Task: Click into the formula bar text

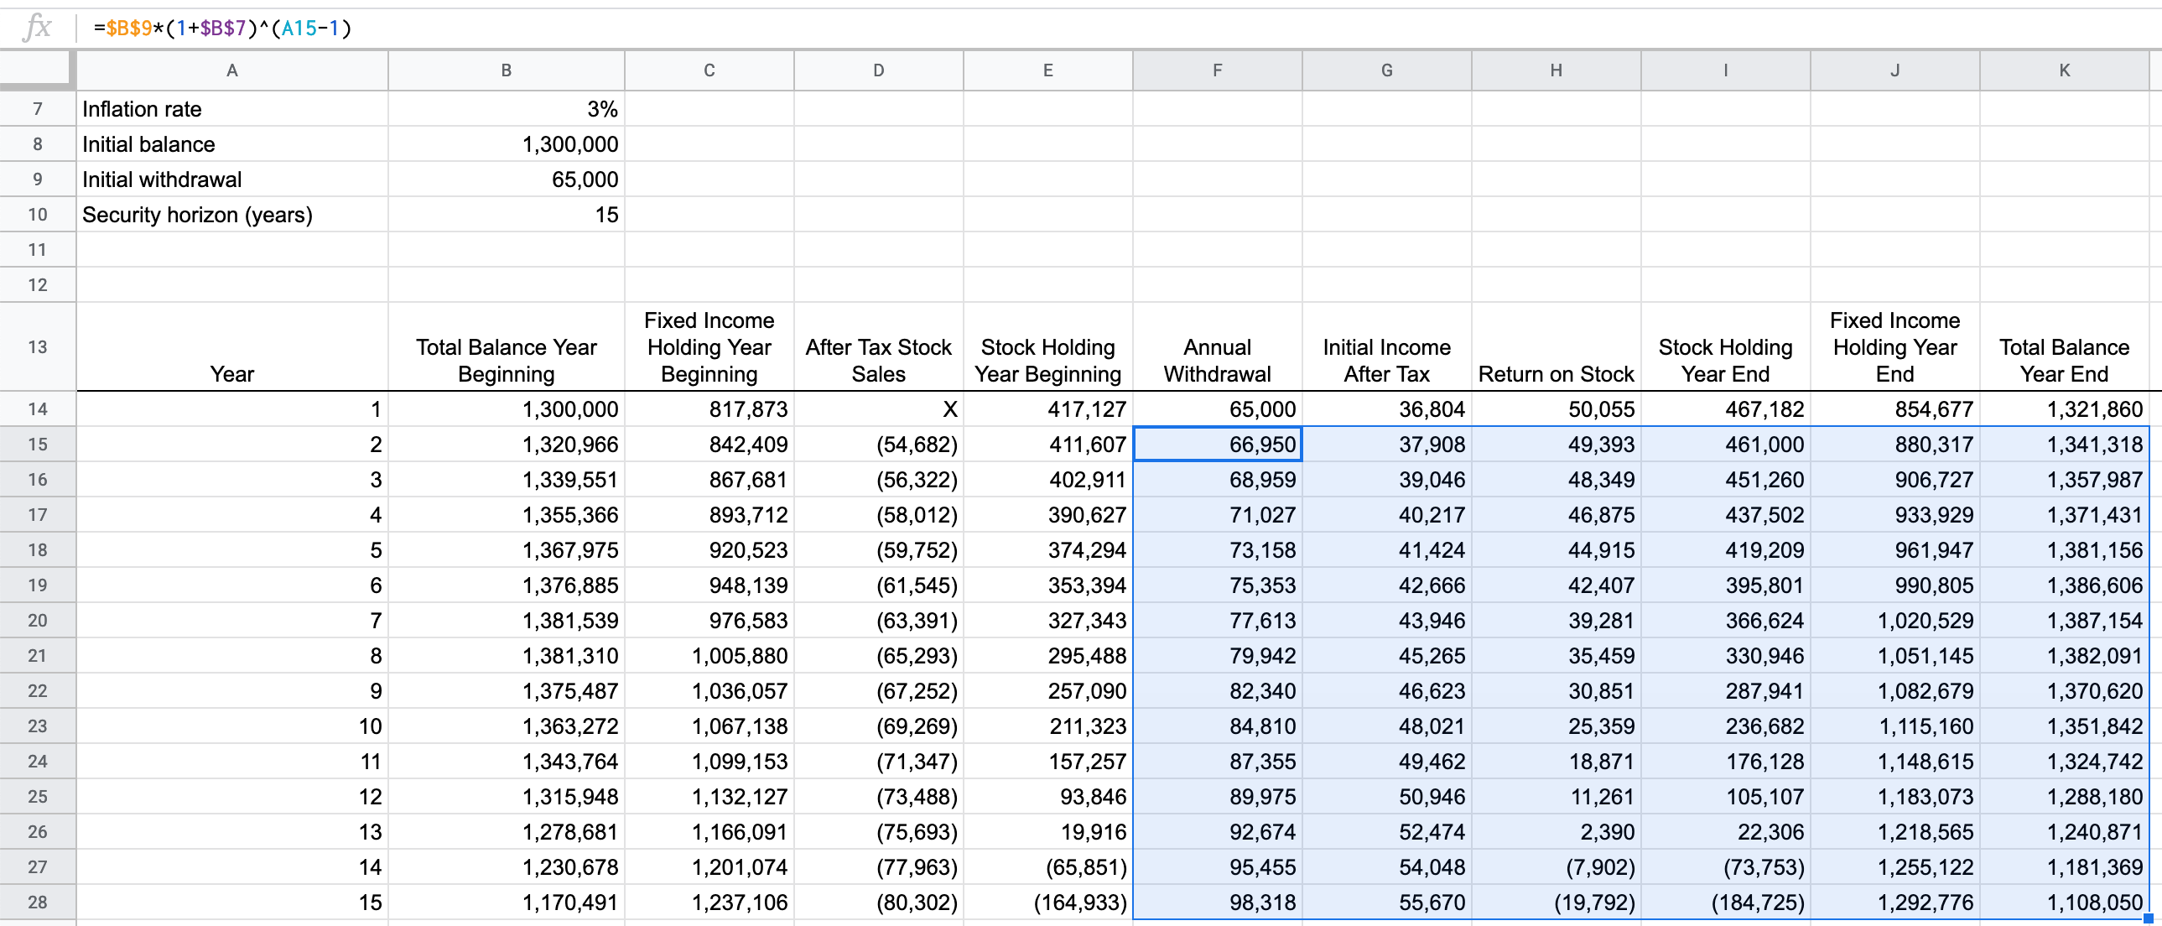Action: click(x=222, y=29)
